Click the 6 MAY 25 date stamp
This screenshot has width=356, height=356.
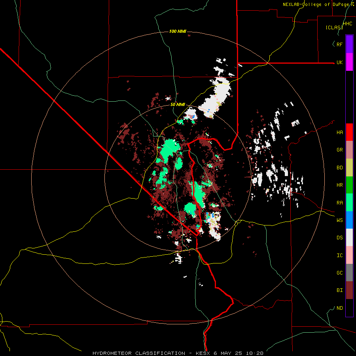coord(228,353)
